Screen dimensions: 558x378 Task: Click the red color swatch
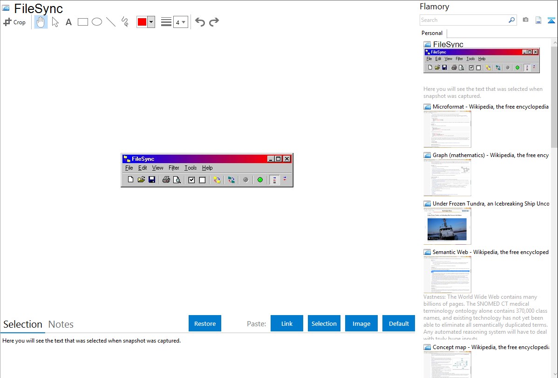click(x=142, y=22)
